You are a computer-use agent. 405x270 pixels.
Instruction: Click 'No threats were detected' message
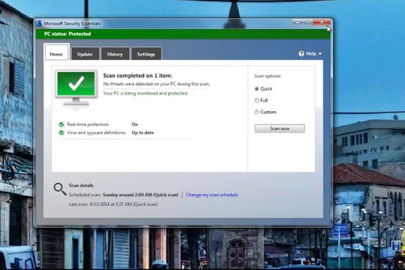[x=156, y=84]
